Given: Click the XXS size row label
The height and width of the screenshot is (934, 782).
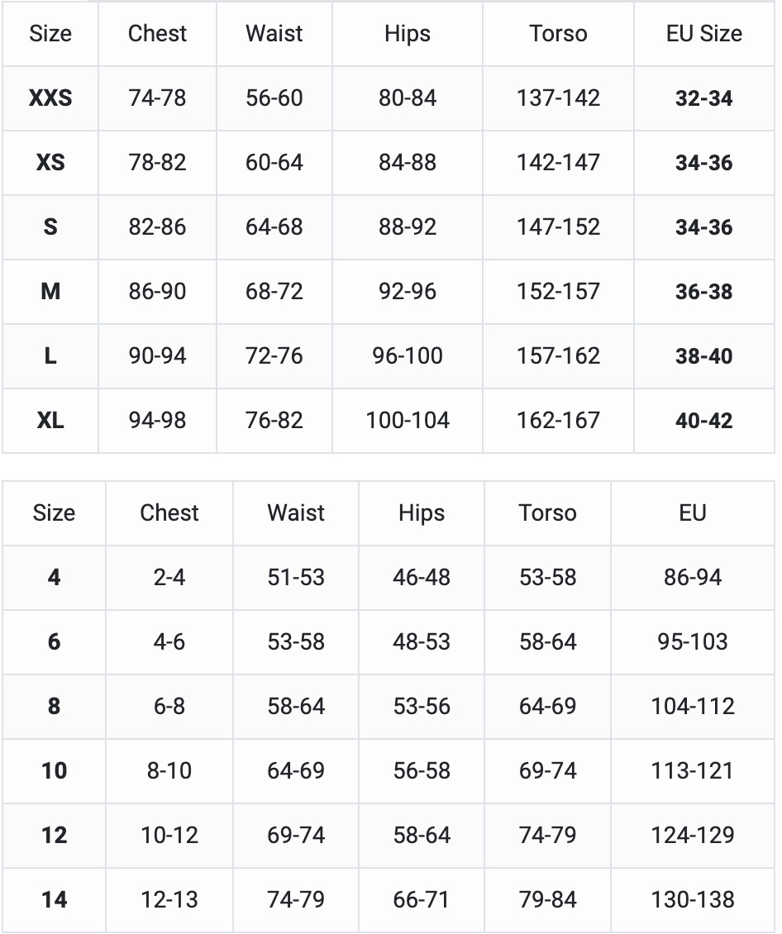Looking at the screenshot, I should tap(50, 98).
